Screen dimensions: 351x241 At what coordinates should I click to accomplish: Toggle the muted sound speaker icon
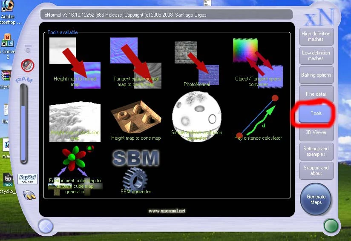coord(28,66)
